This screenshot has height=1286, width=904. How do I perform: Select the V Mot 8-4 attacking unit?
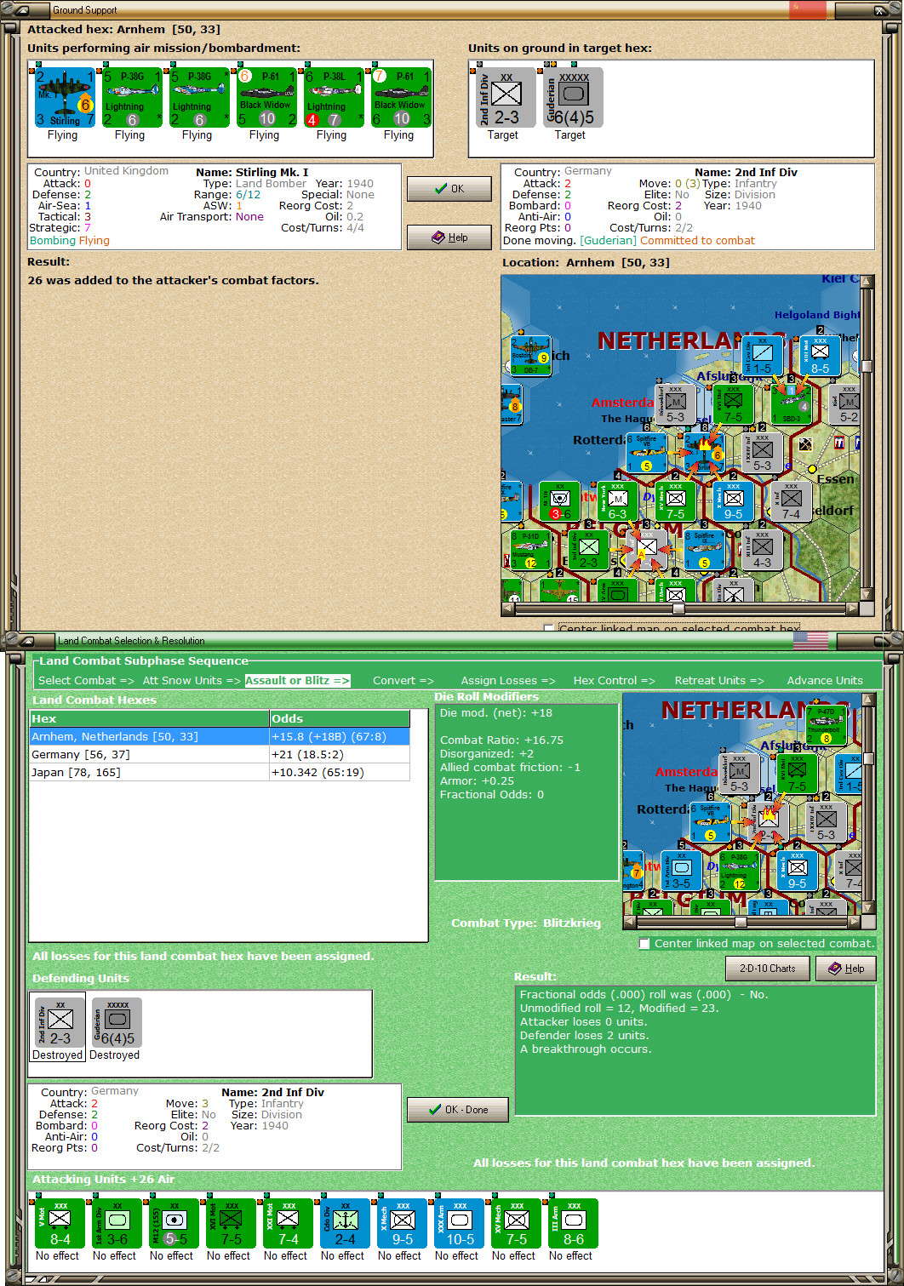[x=58, y=1226]
